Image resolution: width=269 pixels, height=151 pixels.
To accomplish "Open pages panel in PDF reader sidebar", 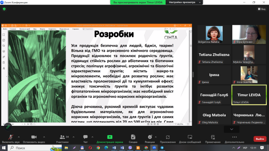I will pyautogui.click(x=4, y=40).
